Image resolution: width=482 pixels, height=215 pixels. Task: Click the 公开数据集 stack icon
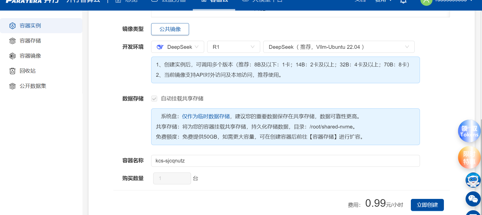coord(12,86)
